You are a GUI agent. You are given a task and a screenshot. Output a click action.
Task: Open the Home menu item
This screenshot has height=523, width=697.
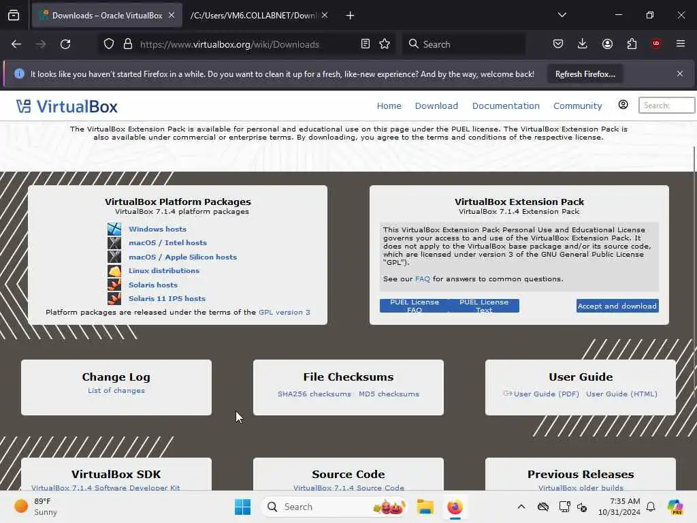[389, 106]
